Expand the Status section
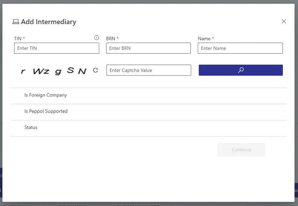The width and height of the screenshot is (298, 206). 31,128
